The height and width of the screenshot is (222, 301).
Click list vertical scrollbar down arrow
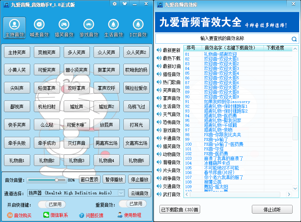point(295,188)
